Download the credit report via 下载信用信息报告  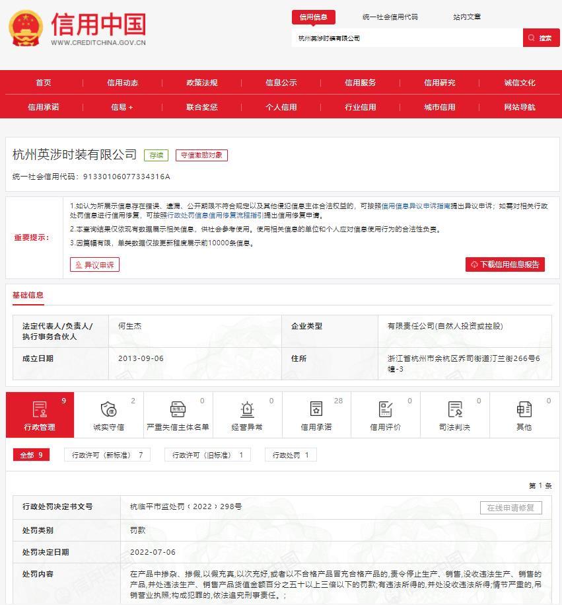pyautogui.click(x=505, y=264)
